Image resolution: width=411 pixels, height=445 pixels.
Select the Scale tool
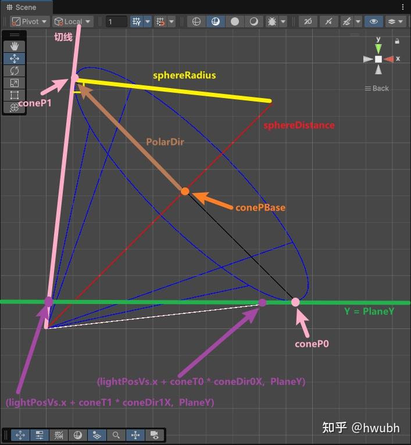point(14,83)
